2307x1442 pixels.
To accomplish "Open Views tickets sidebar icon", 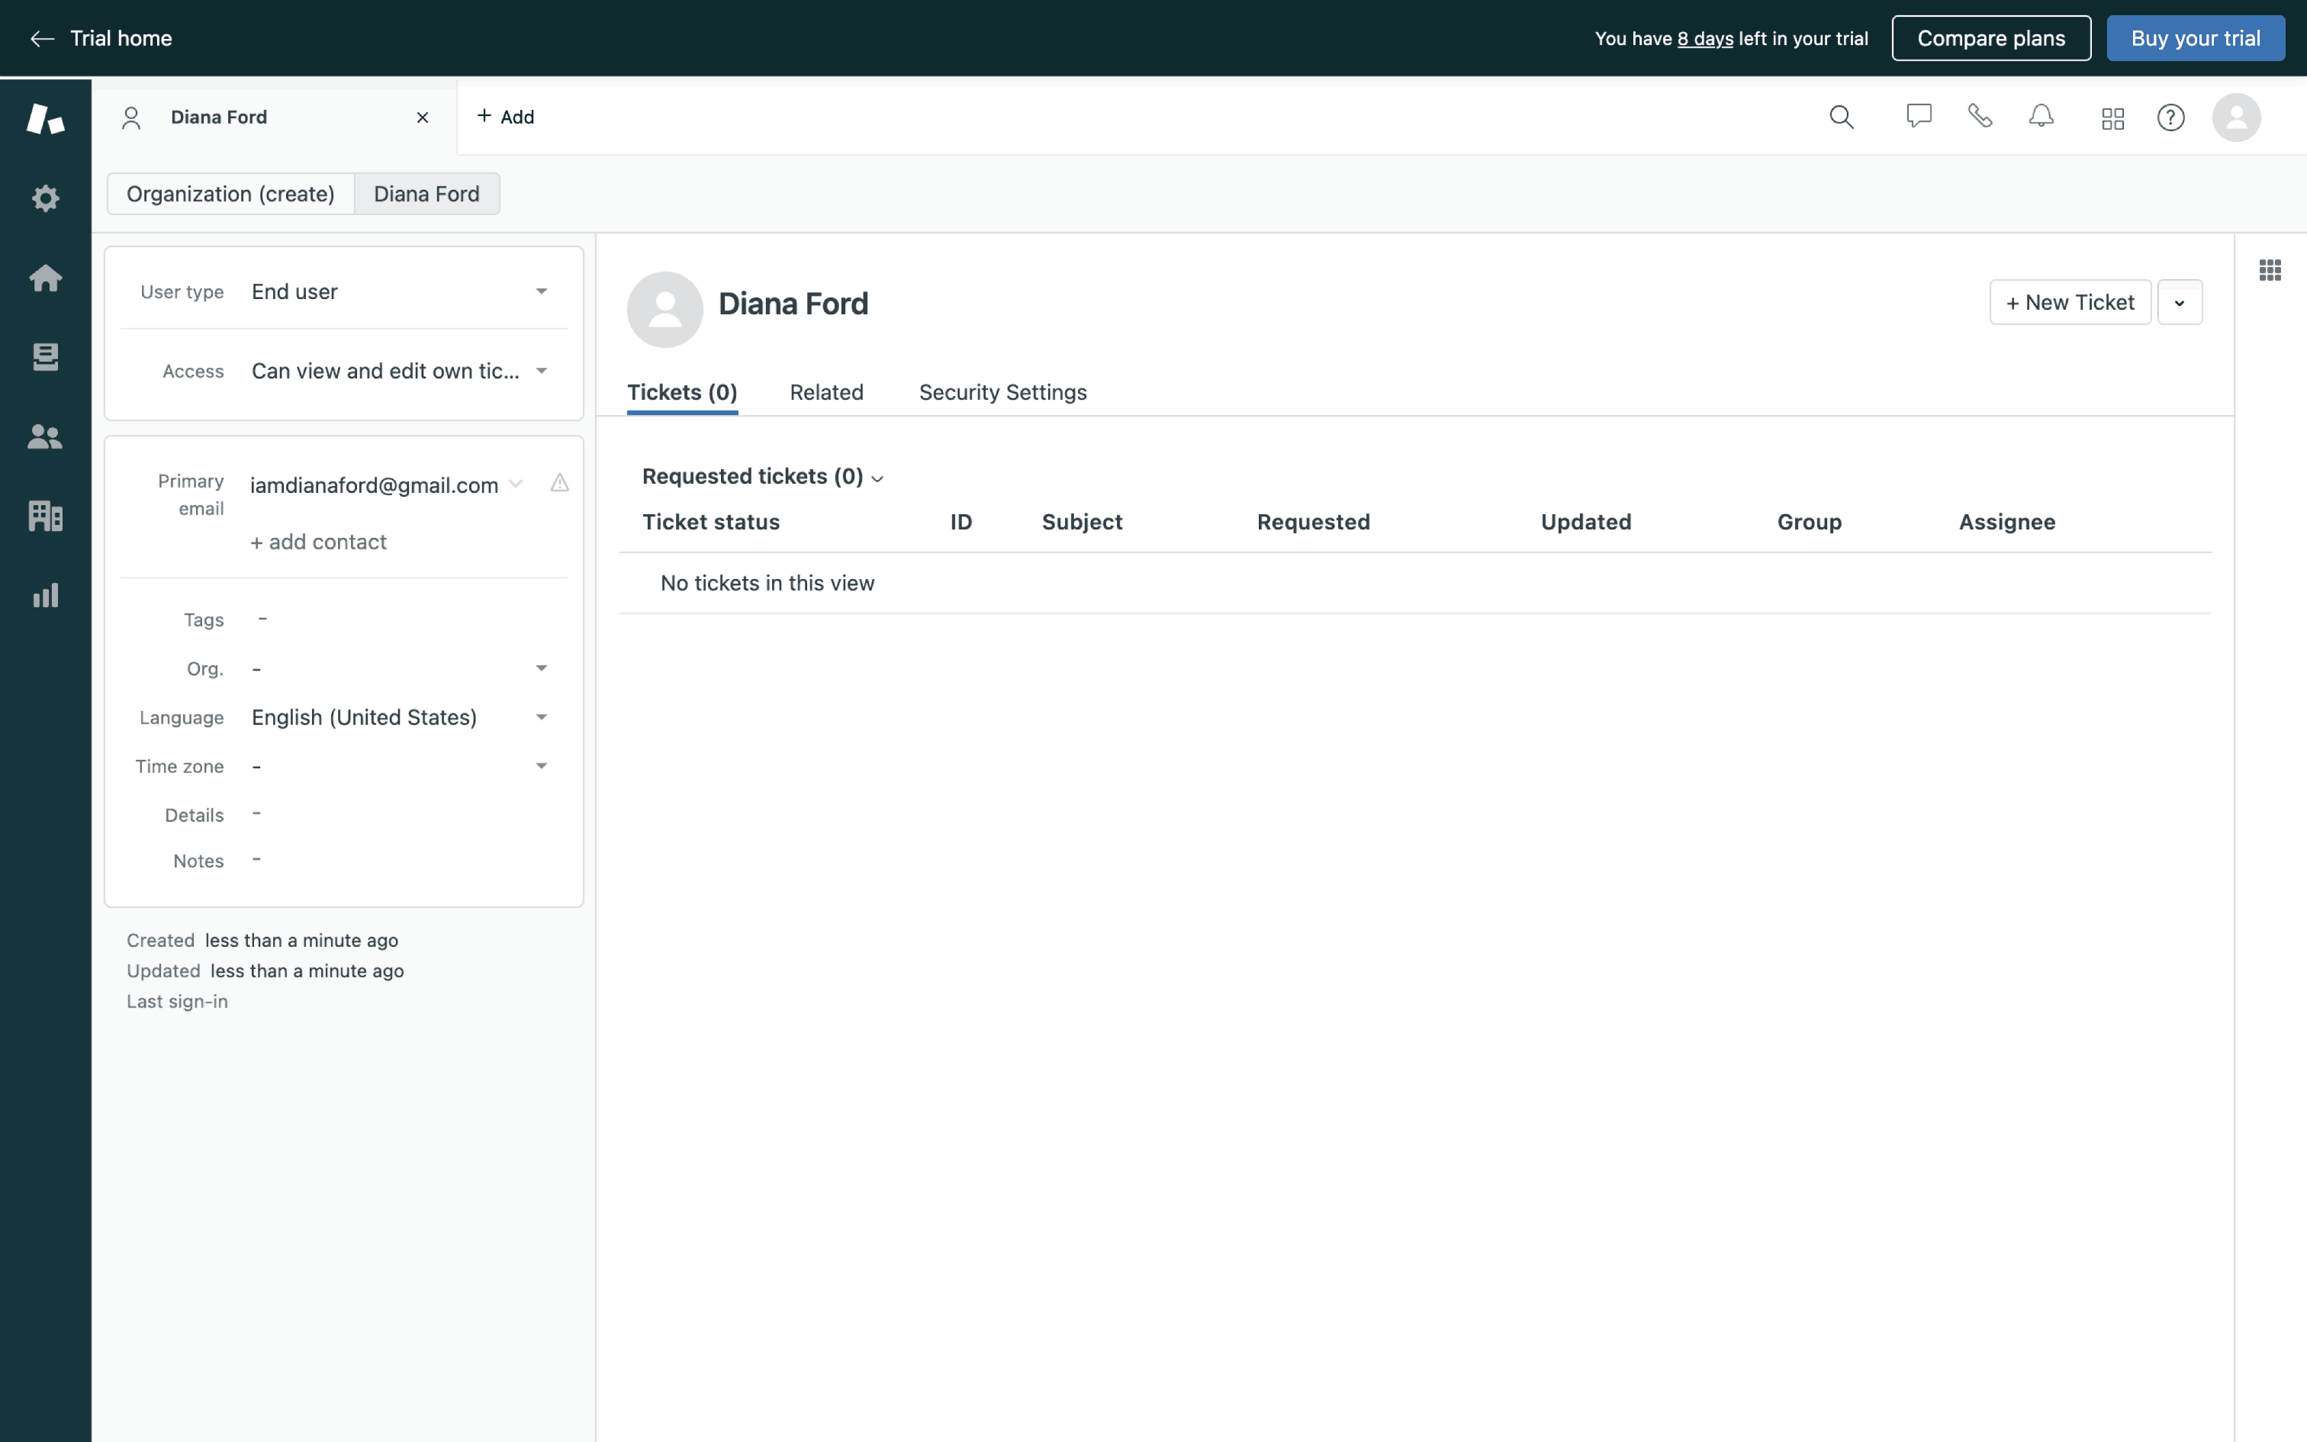I will click(45, 357).
